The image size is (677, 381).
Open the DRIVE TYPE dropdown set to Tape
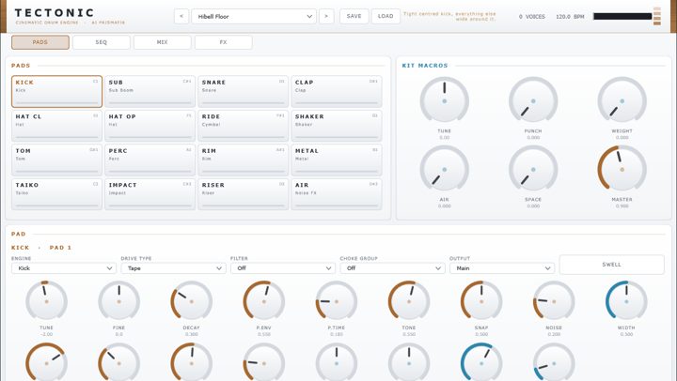(174, 268)
